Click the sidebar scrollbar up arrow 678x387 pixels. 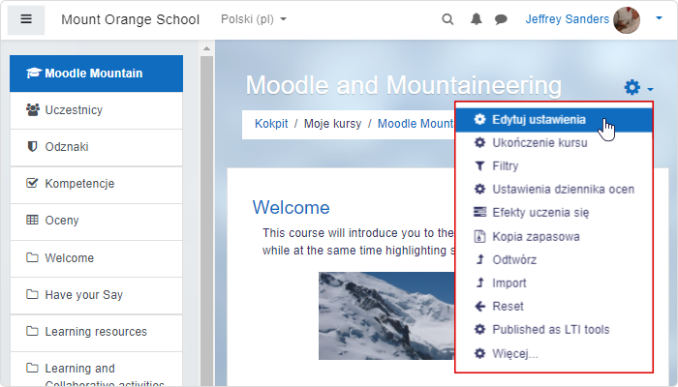[x=206, y=48]
